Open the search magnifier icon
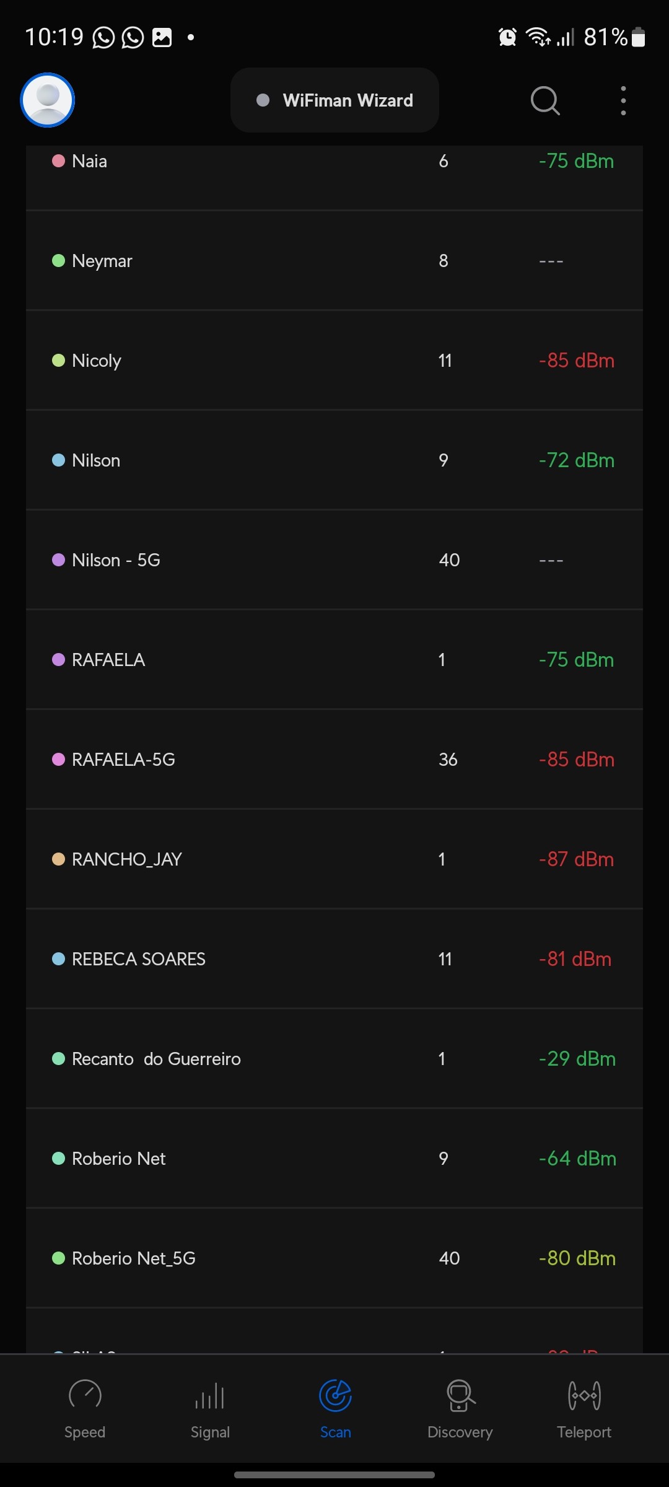669x1487 pixels. (x=545, y=100)
